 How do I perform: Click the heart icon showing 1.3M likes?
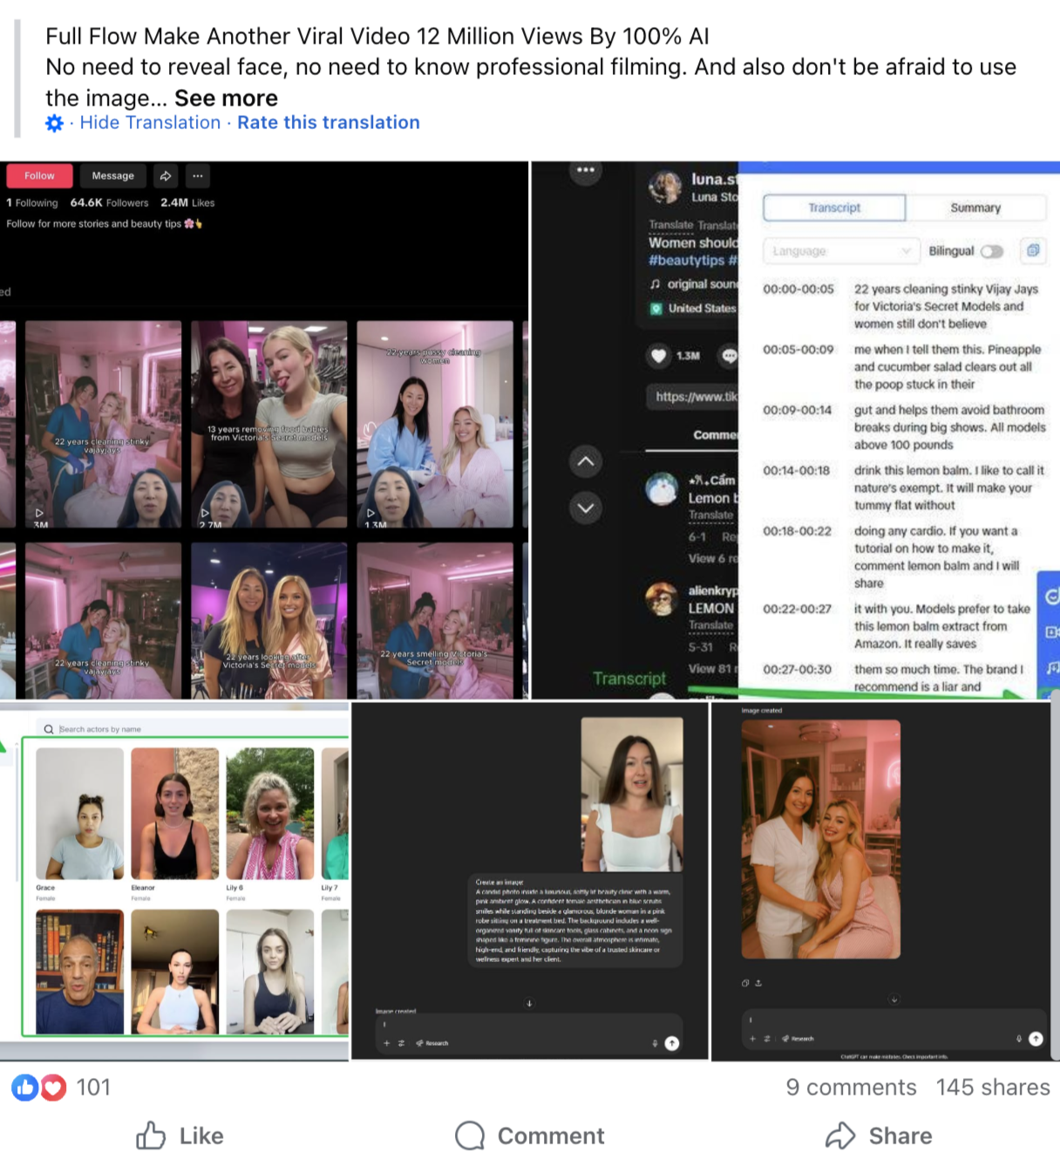[659, 356]
